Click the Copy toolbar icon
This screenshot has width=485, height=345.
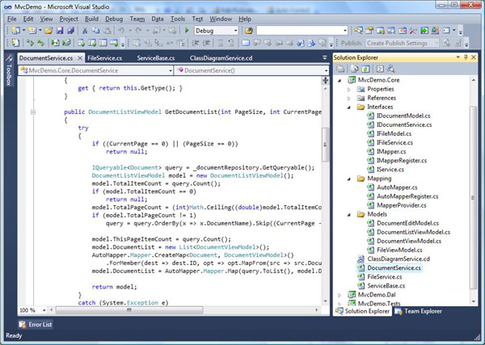click(95, 30)
